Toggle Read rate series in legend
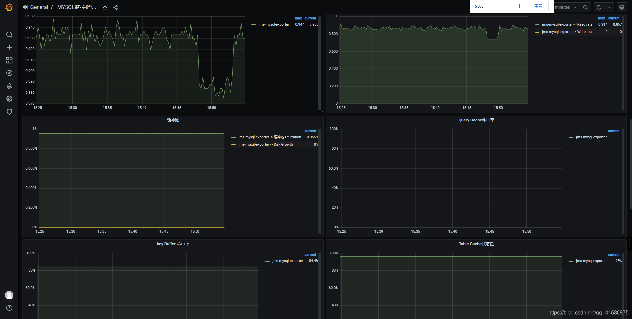The image size is (632, 319). tap(567, 24)
